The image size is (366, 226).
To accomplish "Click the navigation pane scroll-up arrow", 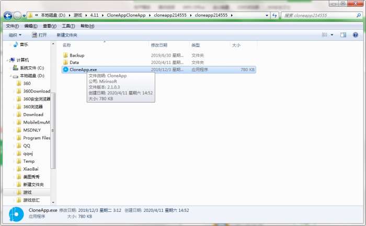I will pos(53,44).
